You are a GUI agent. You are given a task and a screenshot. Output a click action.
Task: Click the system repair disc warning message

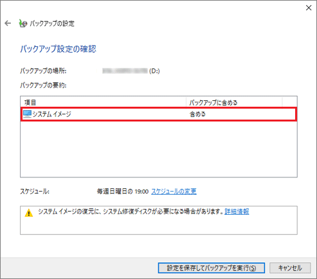[x=131, y=212]
